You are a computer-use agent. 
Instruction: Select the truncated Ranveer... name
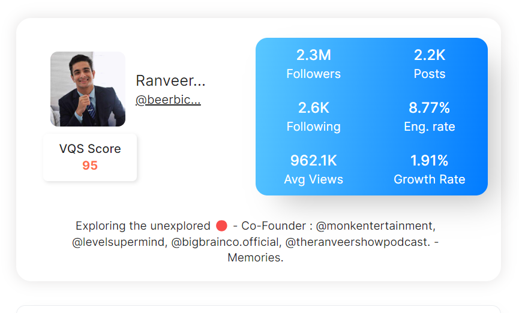coord(170,80)
